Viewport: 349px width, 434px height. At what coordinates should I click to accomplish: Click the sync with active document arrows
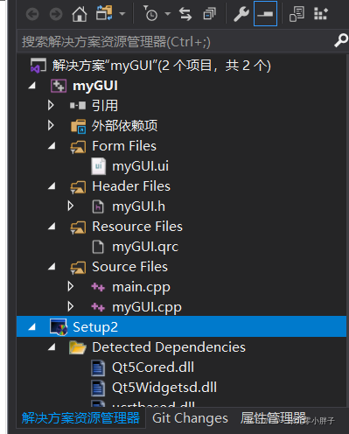pyautogui.click(x=185, y=14)
